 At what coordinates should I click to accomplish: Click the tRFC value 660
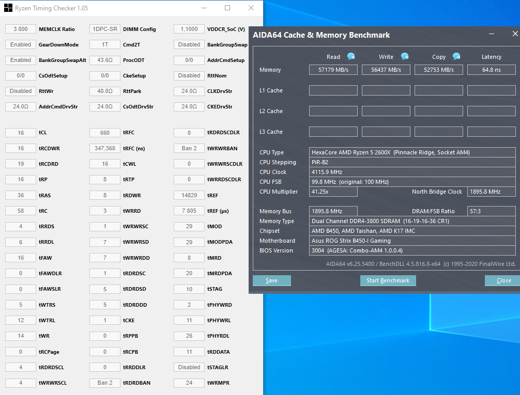point(105,133)
